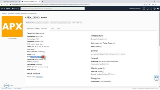Image resolution: width=160 pixels, height=90 pixels.
Task: Open a new browser tab with plus
Action: click(x=42, y=1)
